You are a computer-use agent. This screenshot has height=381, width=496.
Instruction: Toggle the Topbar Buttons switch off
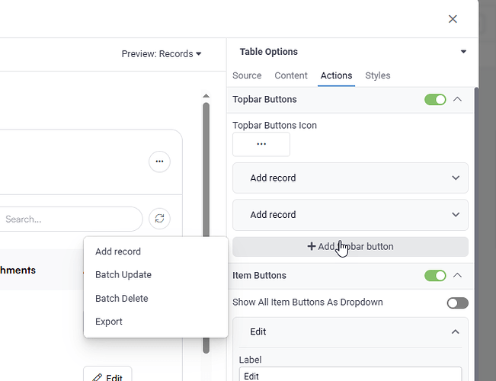(435, 99)
